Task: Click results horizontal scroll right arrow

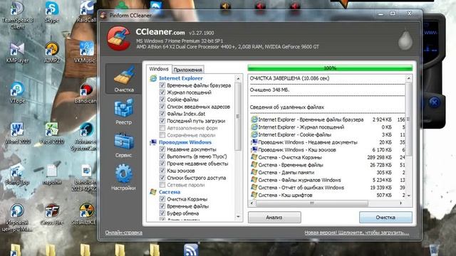Action: pos(401,203)
